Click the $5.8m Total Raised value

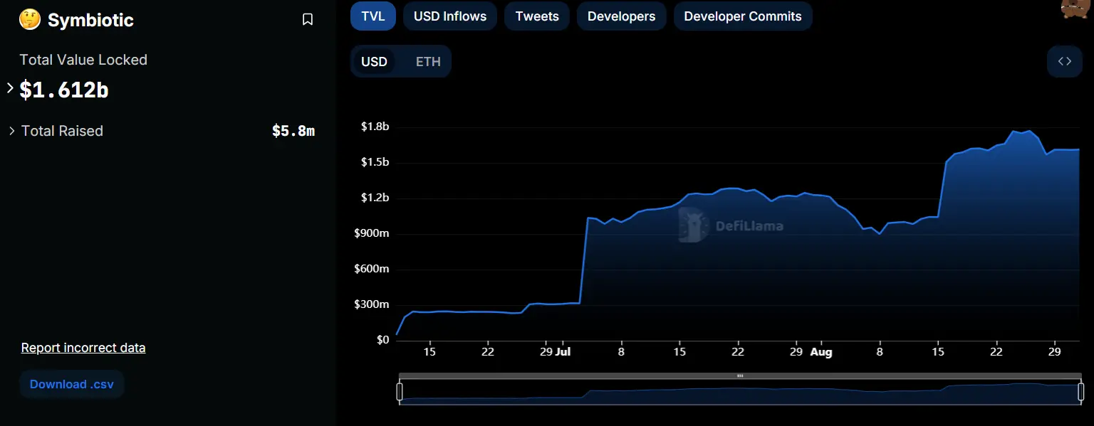click(x=293, y=131)
